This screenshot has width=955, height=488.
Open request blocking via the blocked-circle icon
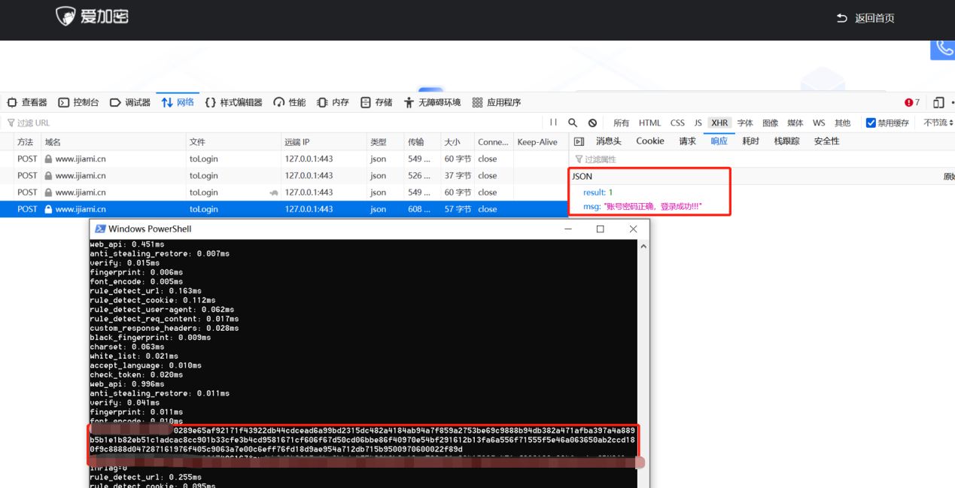[x=592, y=123]
